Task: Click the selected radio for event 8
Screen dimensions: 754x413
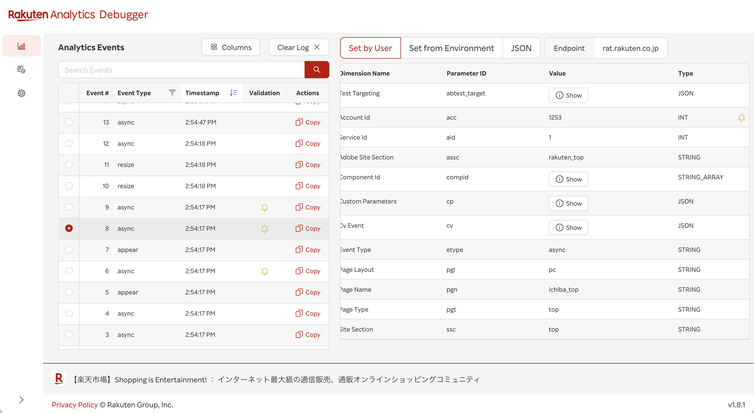Action: click(69, 228)
